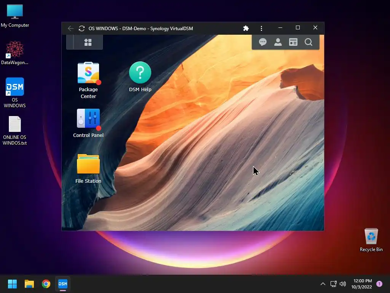Screen dimensions: 390x293
Task: Open the volume control tray icon
Action: 343,284
